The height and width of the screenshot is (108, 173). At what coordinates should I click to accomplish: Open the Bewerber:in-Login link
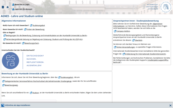click(22, 4)
